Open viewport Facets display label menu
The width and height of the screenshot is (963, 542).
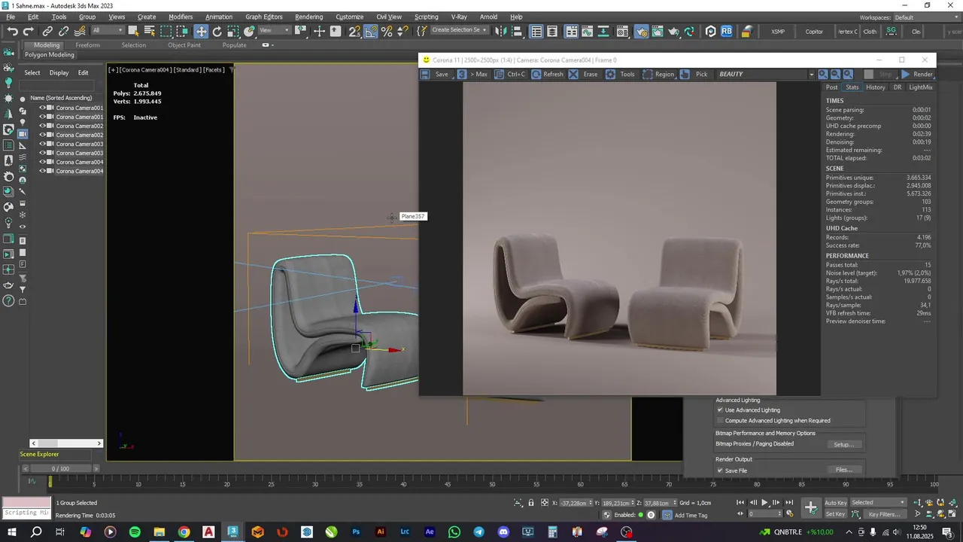click(x=214, y=70)
